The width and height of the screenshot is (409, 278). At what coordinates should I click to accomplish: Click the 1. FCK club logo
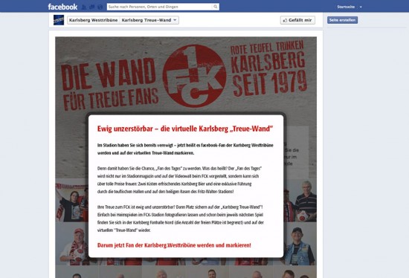[194, 76]
